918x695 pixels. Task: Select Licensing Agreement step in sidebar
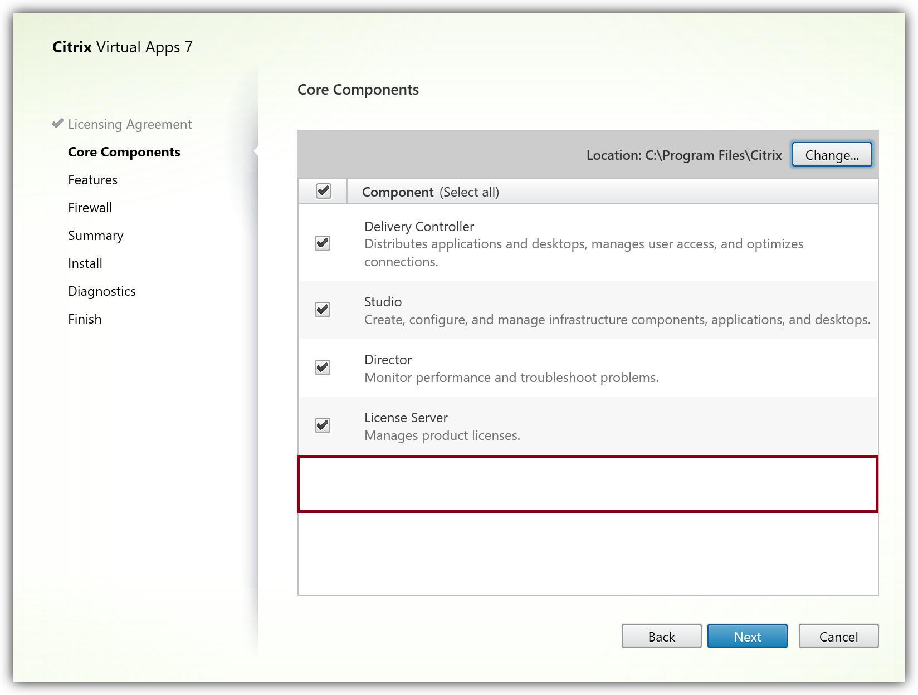130,124
